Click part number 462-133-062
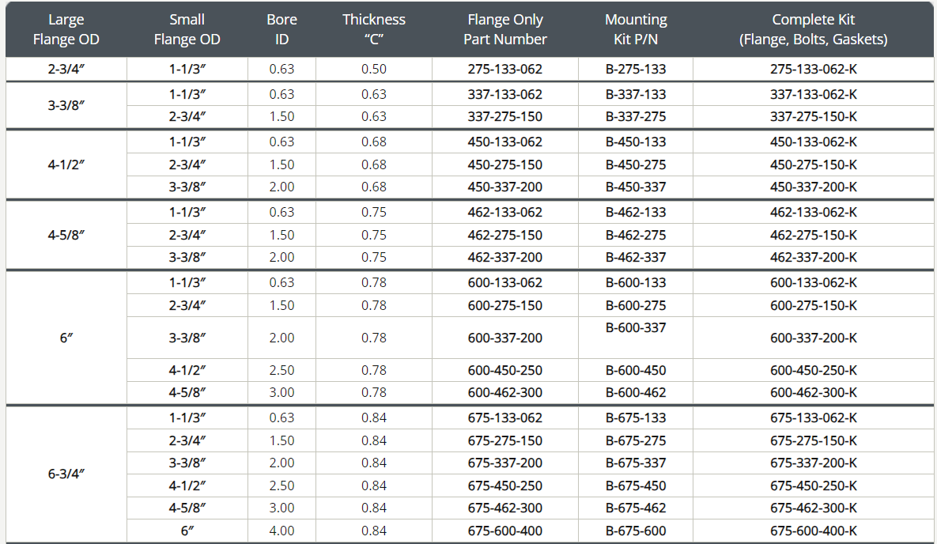The height and width of the screenshot is (544, 937). pyautogui.click(x=505, y=212)
